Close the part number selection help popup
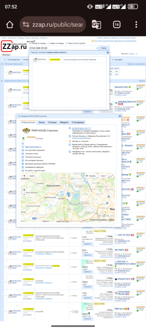The height and width of the screenshot is (331, 146). 108,52
